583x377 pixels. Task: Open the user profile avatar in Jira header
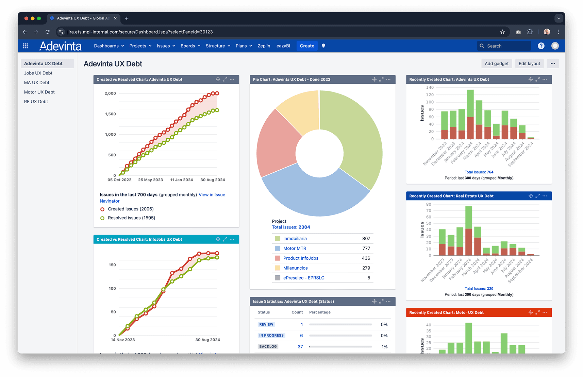tap(555, 46)
